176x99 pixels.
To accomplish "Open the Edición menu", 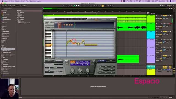I will 18,1.
